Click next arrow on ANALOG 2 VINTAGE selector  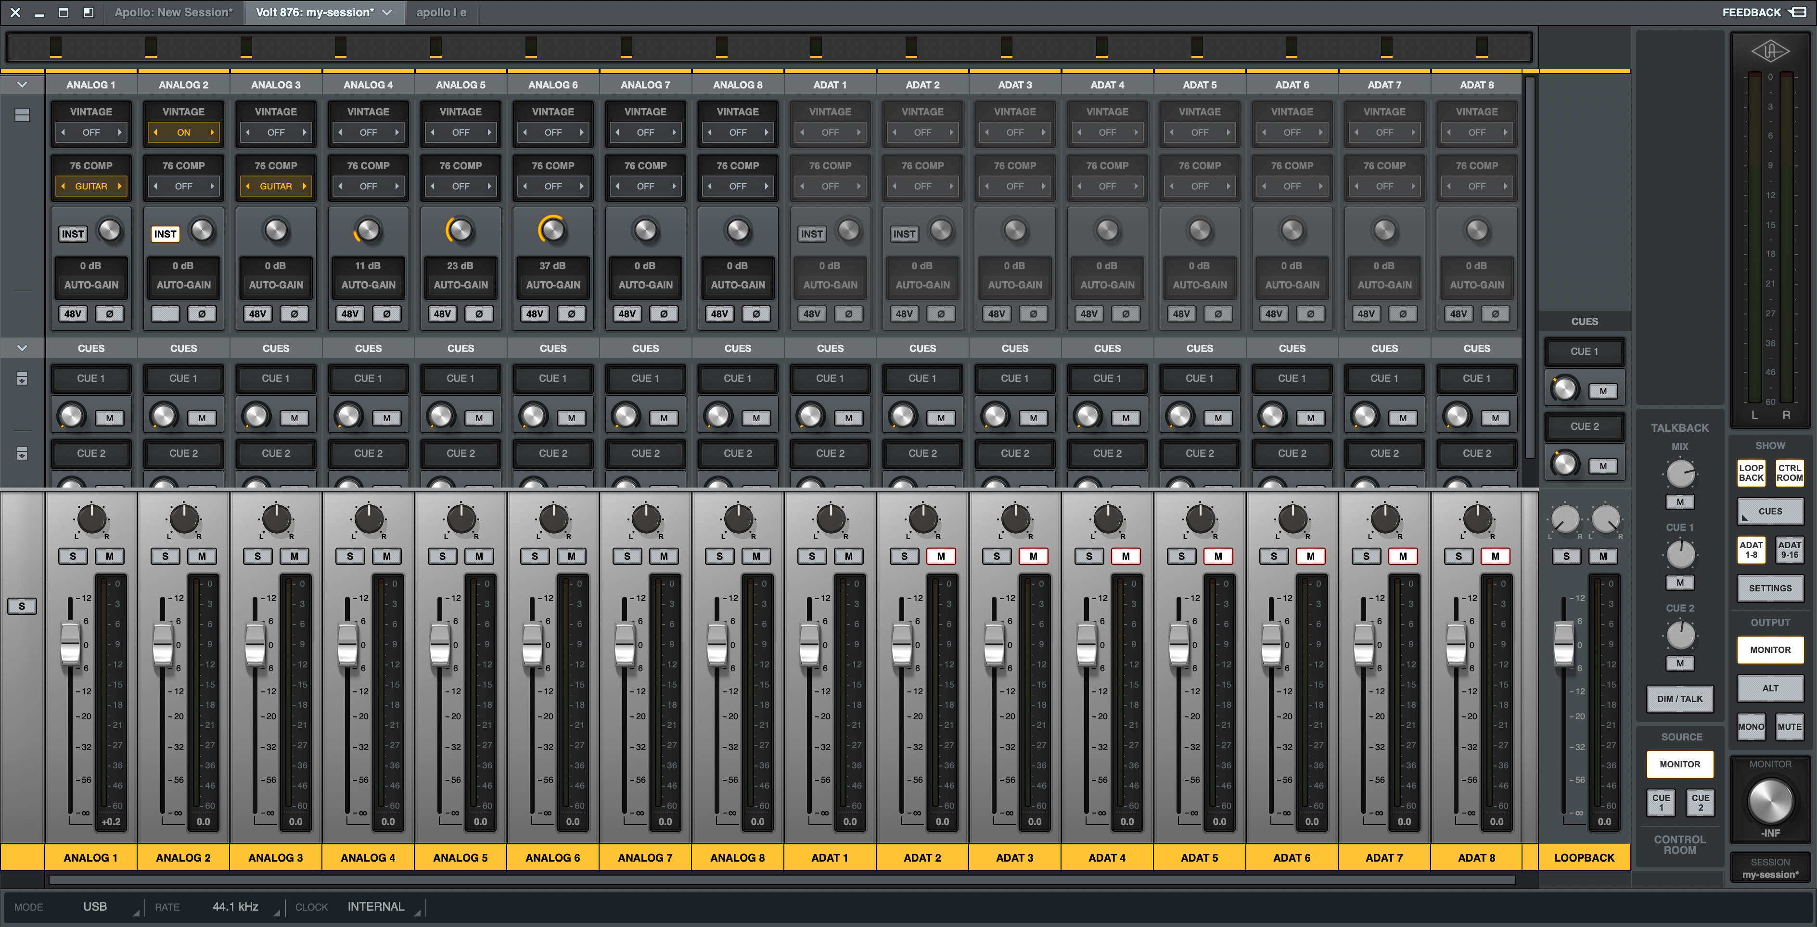click(x=212, y=133)
